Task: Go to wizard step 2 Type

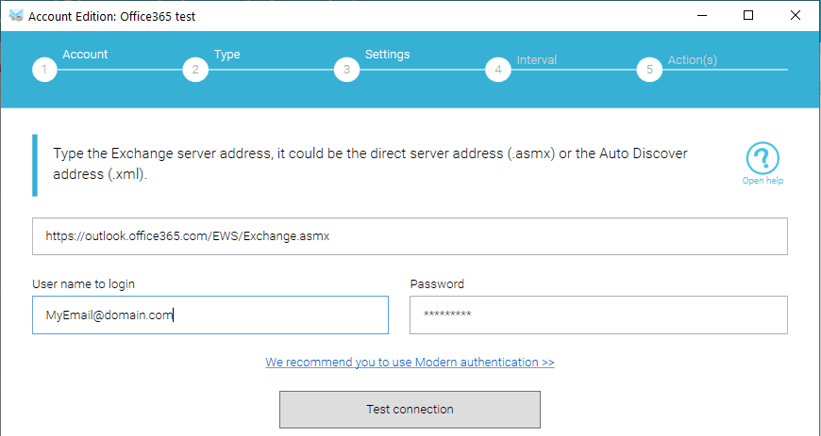Action: (195, 70)
